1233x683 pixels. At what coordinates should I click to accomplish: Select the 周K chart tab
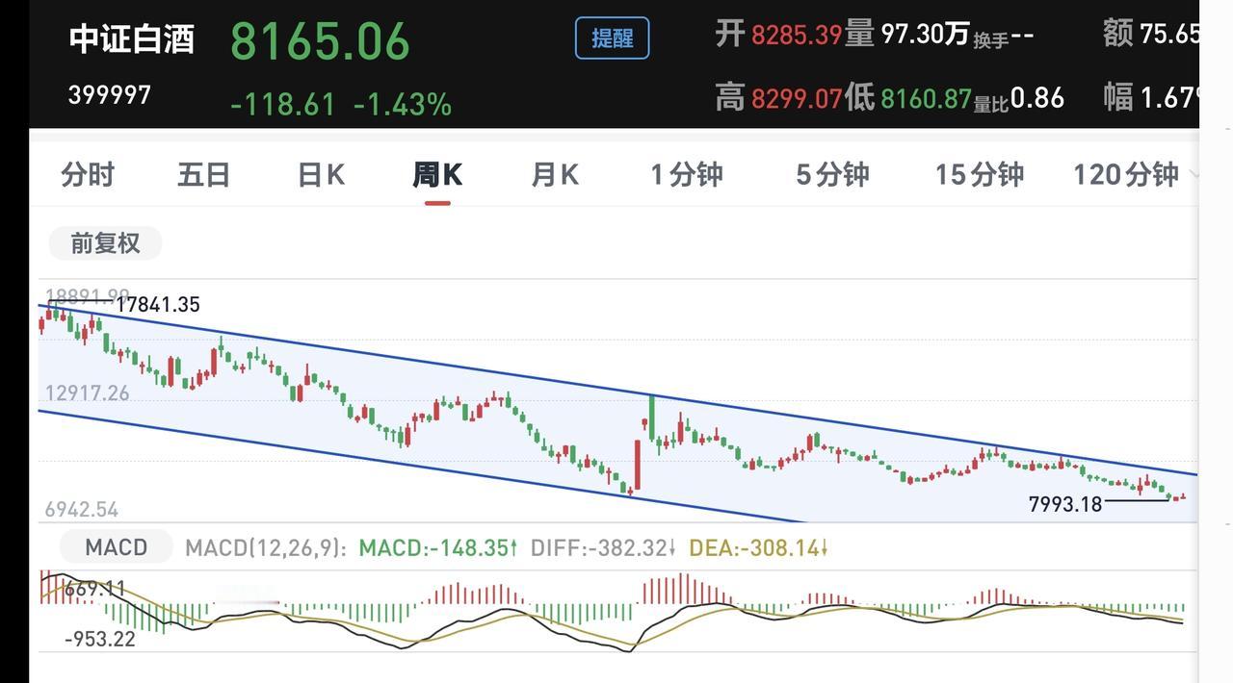(x=437, y=175)
